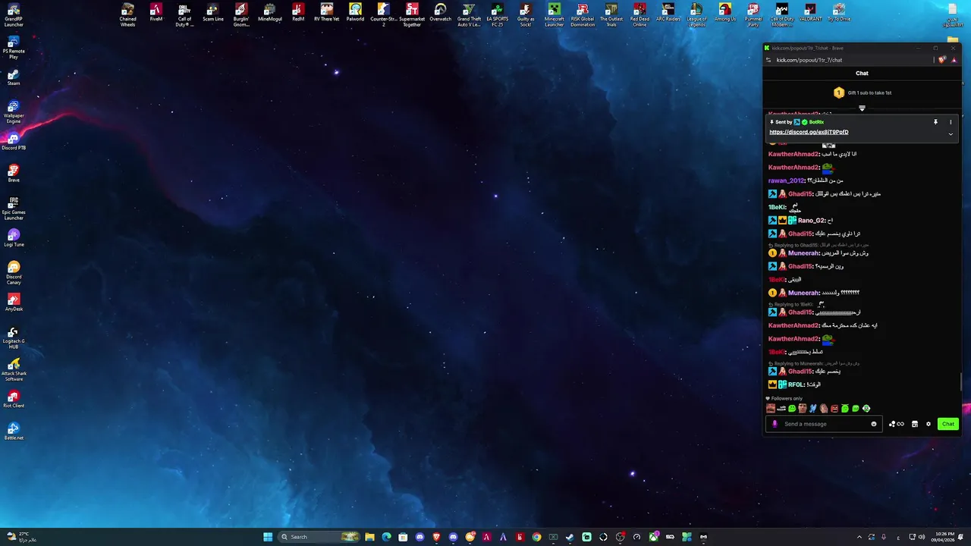Click the Gift 1 sub to take 1st banner
This screenshot has height=546, width=971.
[x=862, y=93]
